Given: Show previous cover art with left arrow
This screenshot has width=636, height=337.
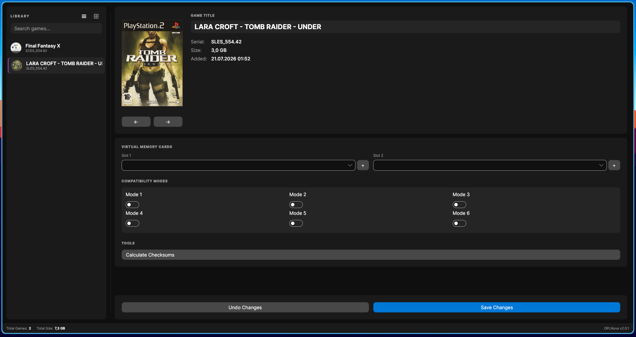Looking at the screenshot, I should (136, 122).
